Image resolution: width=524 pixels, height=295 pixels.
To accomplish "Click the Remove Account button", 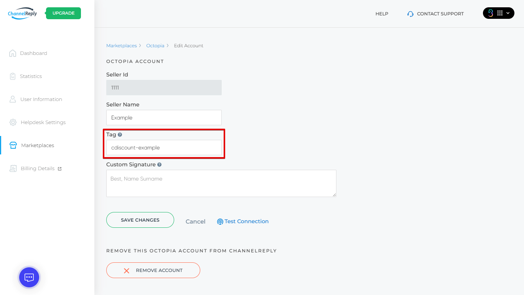I will 153,270.
